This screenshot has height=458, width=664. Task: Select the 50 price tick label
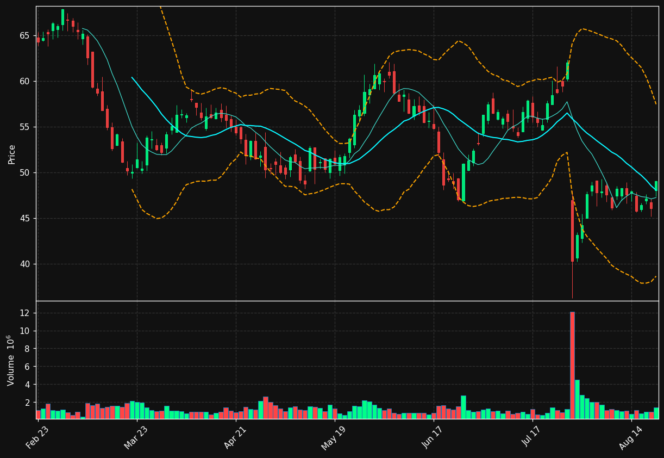pyautogui.click(x=24, y=173)
